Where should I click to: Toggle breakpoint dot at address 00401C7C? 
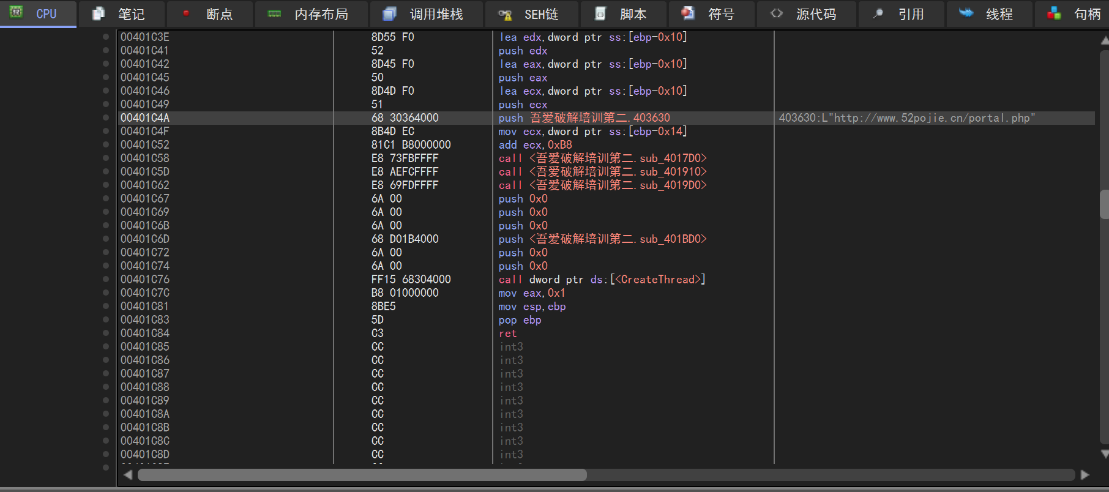point(106,293)
